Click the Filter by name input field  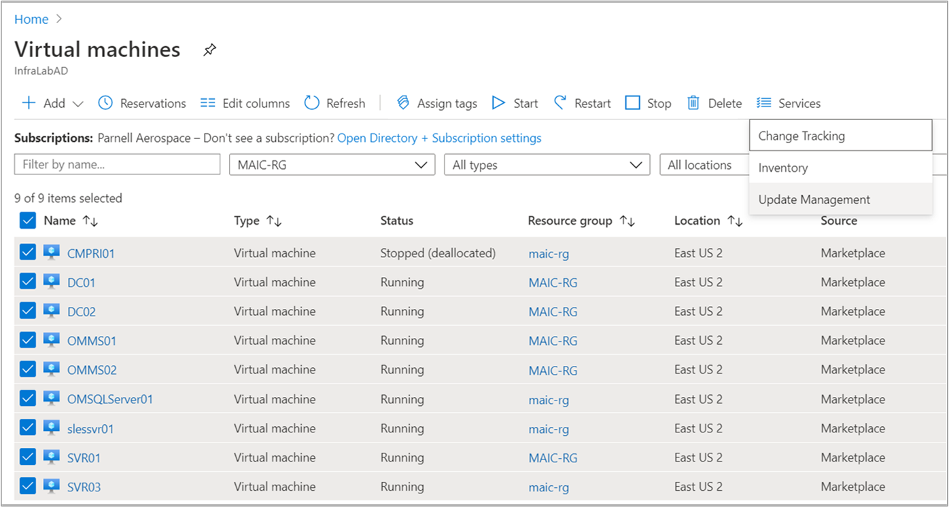coord(118,165)
